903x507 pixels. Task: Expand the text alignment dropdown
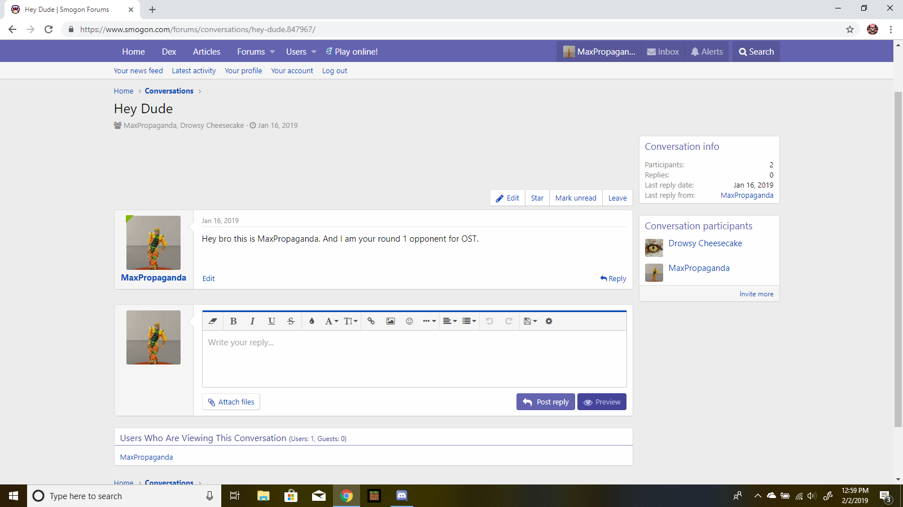[x=450, y=321]
